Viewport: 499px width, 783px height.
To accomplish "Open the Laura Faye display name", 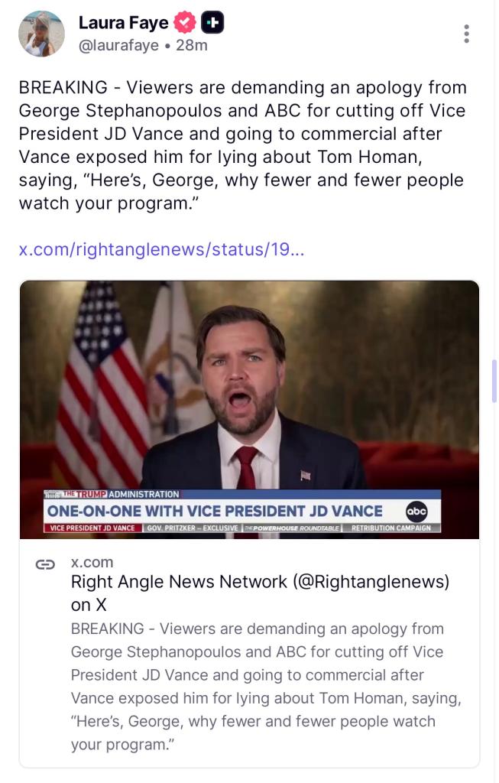I will point(123,24).
